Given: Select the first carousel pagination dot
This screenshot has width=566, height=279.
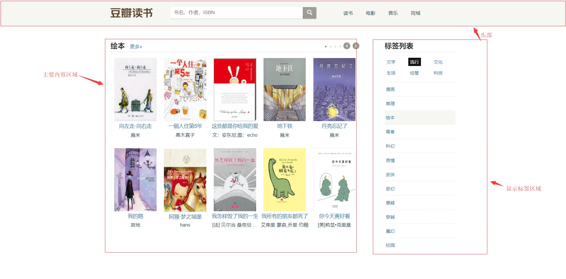Looking at the screenshot, I should (x=326, y=47).
